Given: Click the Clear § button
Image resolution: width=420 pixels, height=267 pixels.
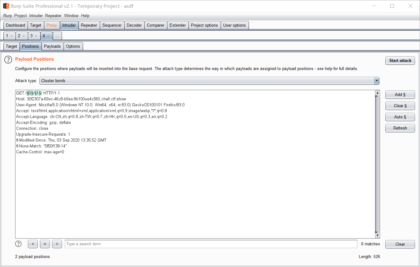Looking at the screenshot, I should tap(400, 106).
